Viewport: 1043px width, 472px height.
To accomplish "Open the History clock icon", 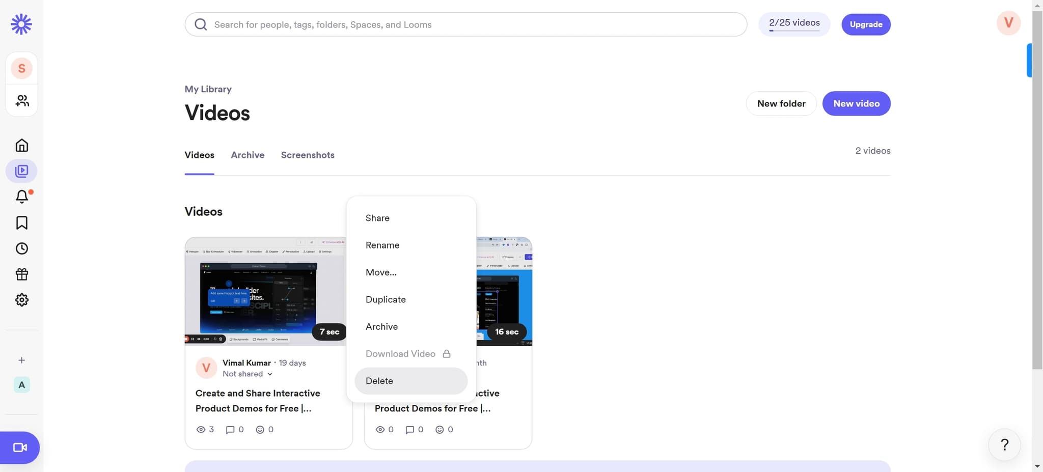I will pos(21,248).
